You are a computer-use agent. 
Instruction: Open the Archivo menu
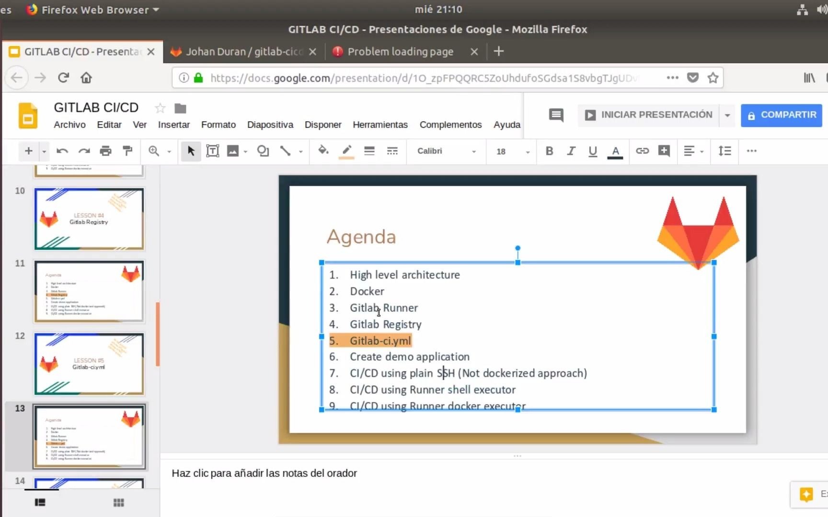(69, 124)
